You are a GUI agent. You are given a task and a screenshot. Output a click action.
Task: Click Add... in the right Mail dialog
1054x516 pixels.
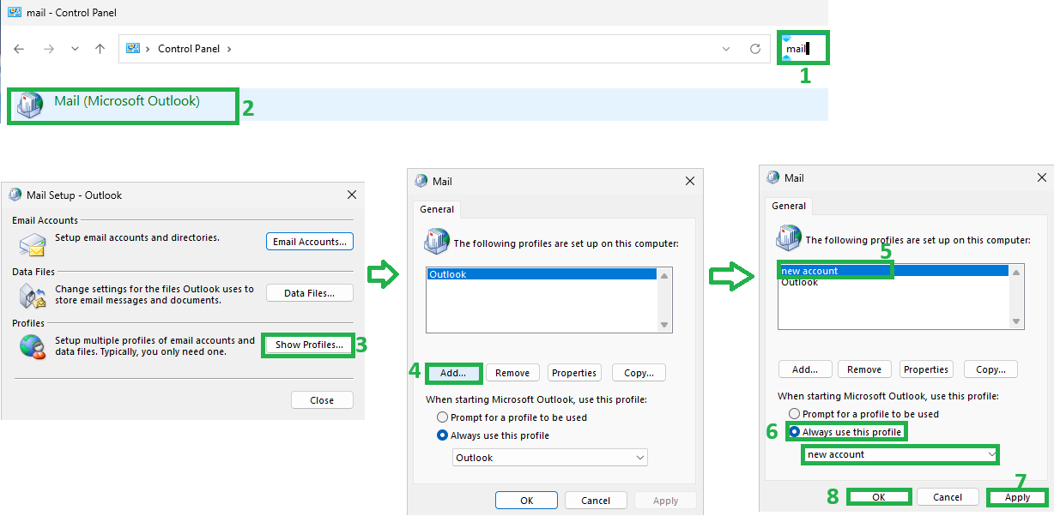tap(805, 369)
